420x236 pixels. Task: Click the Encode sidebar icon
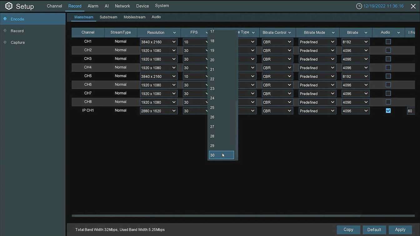point(5,19)
